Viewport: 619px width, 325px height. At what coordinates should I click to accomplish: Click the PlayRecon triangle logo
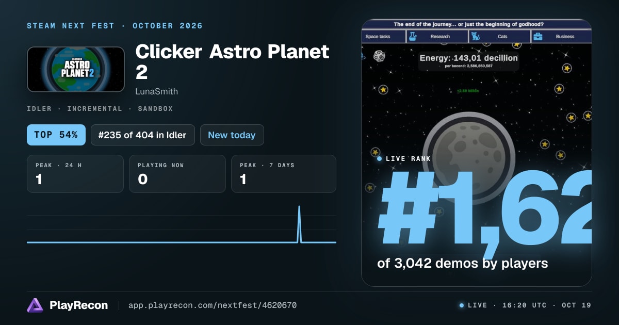tap(35, 305)
